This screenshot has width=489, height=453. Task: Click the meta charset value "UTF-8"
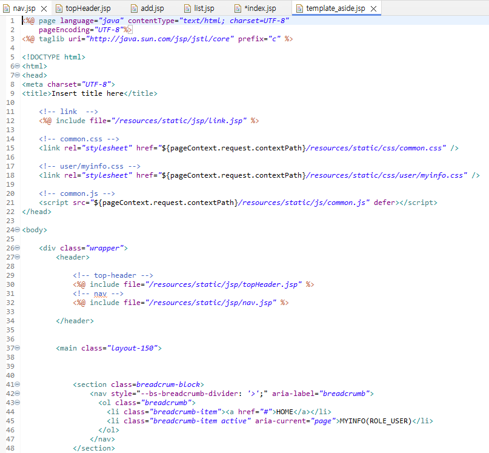tap(96, 84)
